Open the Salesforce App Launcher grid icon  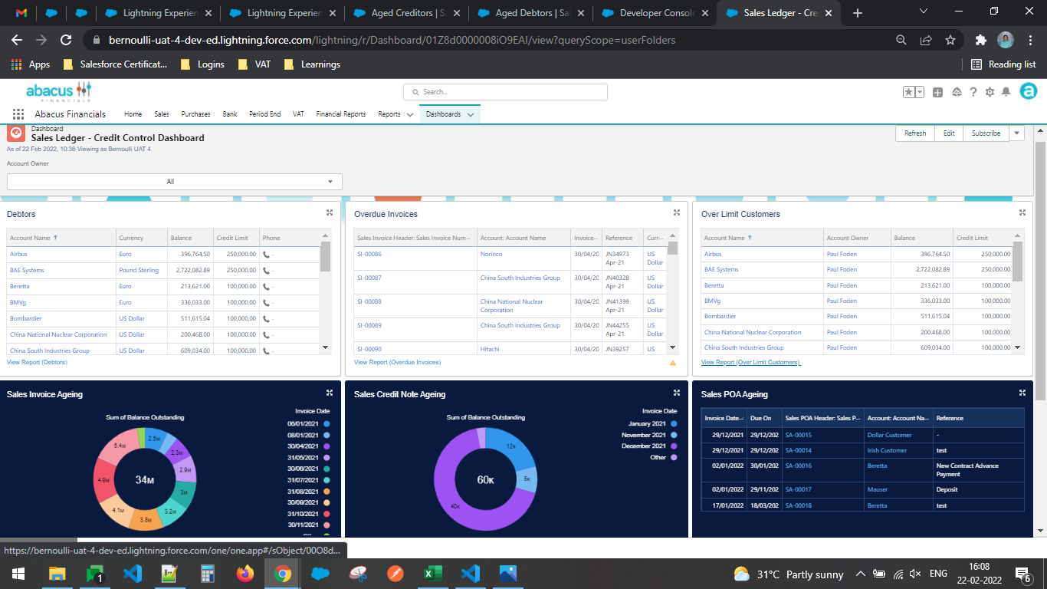point(17,114)
